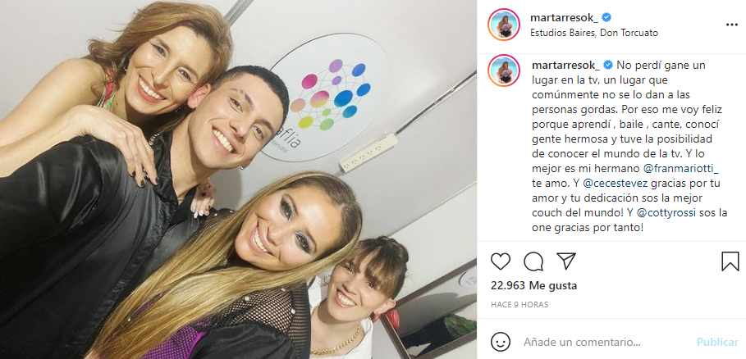Open martarresok_ username in the header
Viewport: 746px width, 359px height.
coord(565,17)
